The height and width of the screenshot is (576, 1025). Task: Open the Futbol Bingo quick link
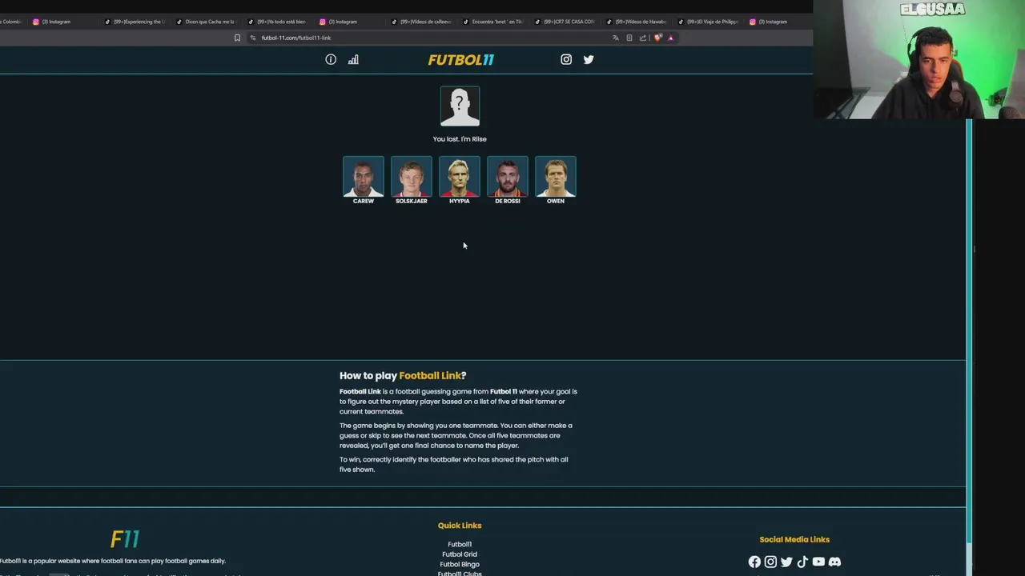click(x=460, y=564)
